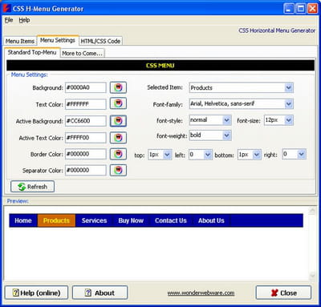Viewport: 321px width, 307px height.
Task: Click the Services item in preview menu
Action: (94, 220)
